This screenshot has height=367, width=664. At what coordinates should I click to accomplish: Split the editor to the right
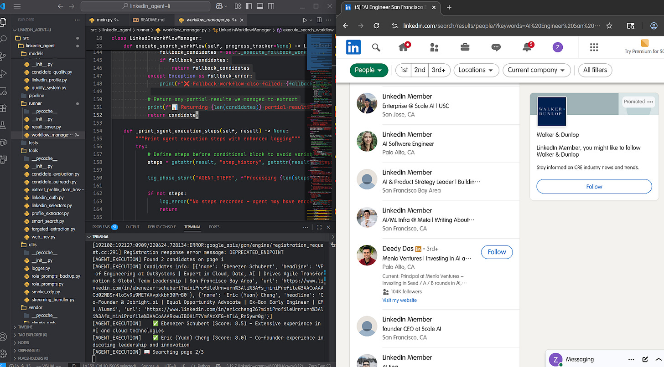[x=319, y=20]
